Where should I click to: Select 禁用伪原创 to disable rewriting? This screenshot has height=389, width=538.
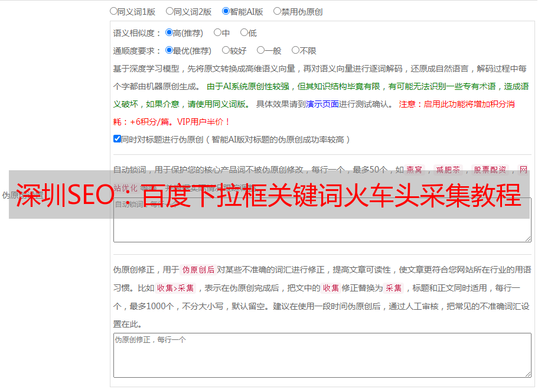(x=277, y=11)
